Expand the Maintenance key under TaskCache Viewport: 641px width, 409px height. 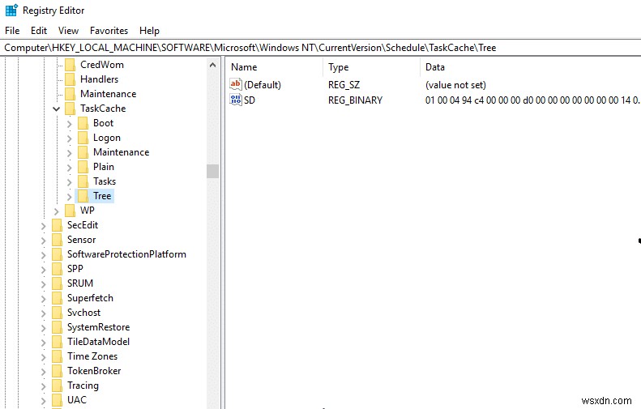pos(69,153)
